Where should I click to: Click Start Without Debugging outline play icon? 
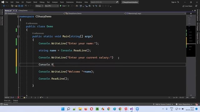pos(69,6)
